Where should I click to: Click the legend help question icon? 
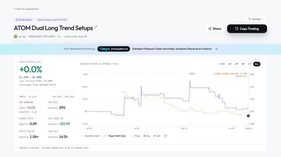(166, 136)
